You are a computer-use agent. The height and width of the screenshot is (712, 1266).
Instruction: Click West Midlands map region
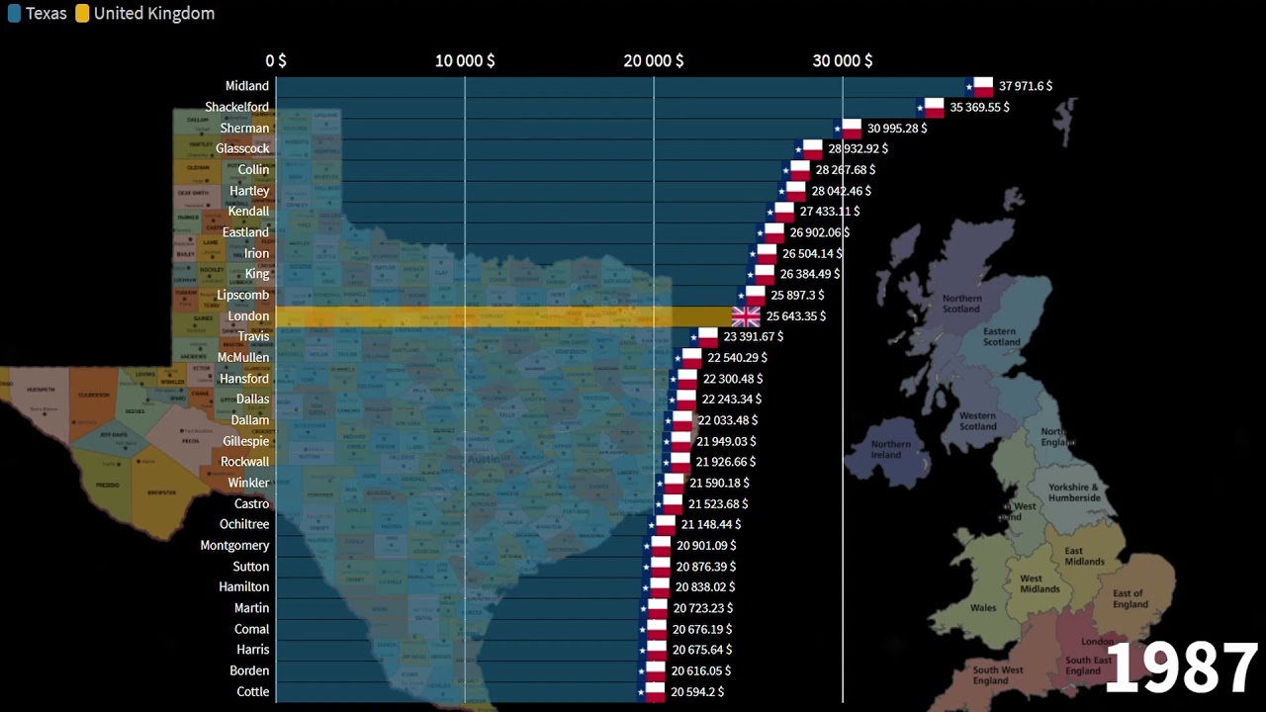tap(1040, 583)
